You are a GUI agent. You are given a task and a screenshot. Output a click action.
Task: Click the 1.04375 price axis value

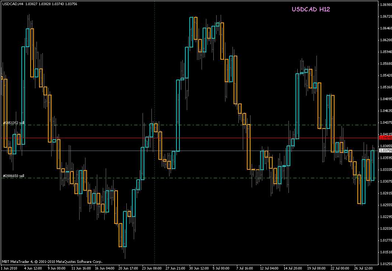point(386,122)
